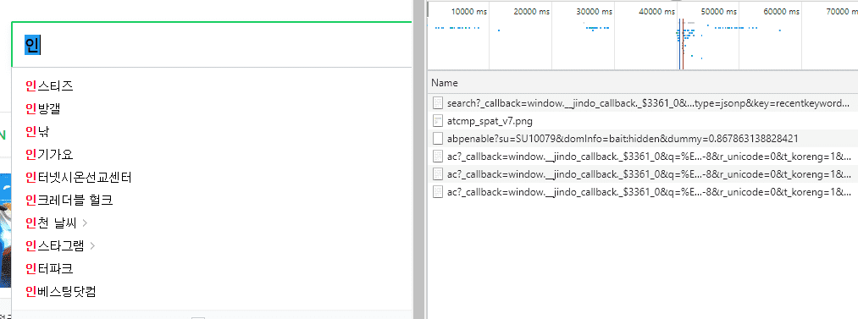Screen dimensions: 858x319
Task: Click the image icon next to atcmp_spat_v7.png
Action: pyautogui.click(x=437, y=120)
